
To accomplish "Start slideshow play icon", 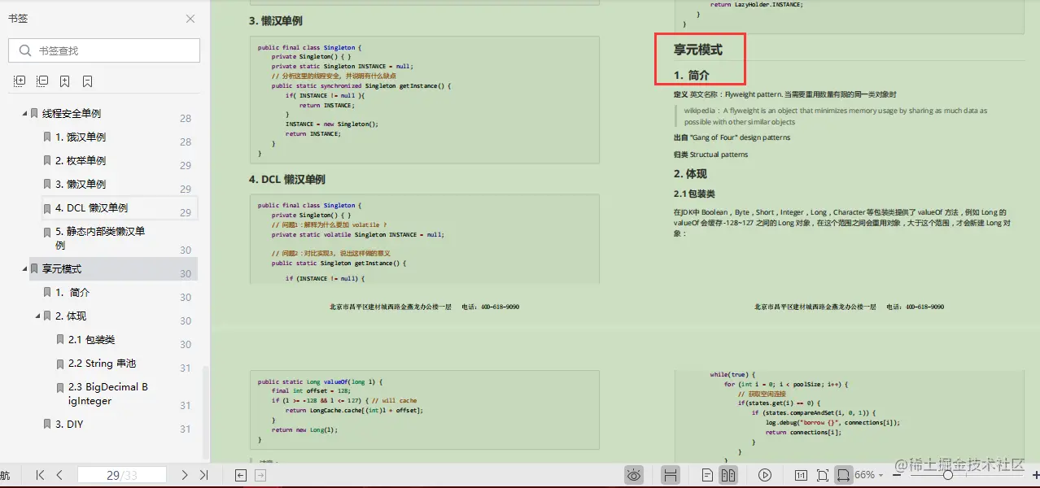I will (765, 475).
